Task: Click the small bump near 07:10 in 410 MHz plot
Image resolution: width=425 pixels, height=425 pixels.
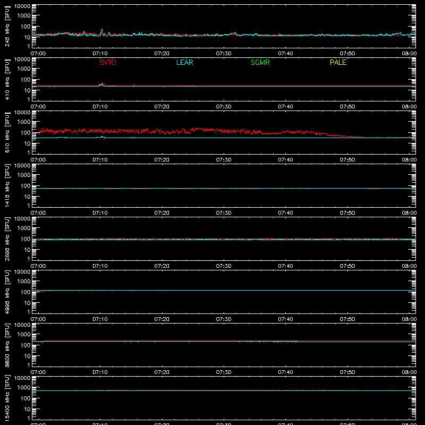Action: pos(102,84)
